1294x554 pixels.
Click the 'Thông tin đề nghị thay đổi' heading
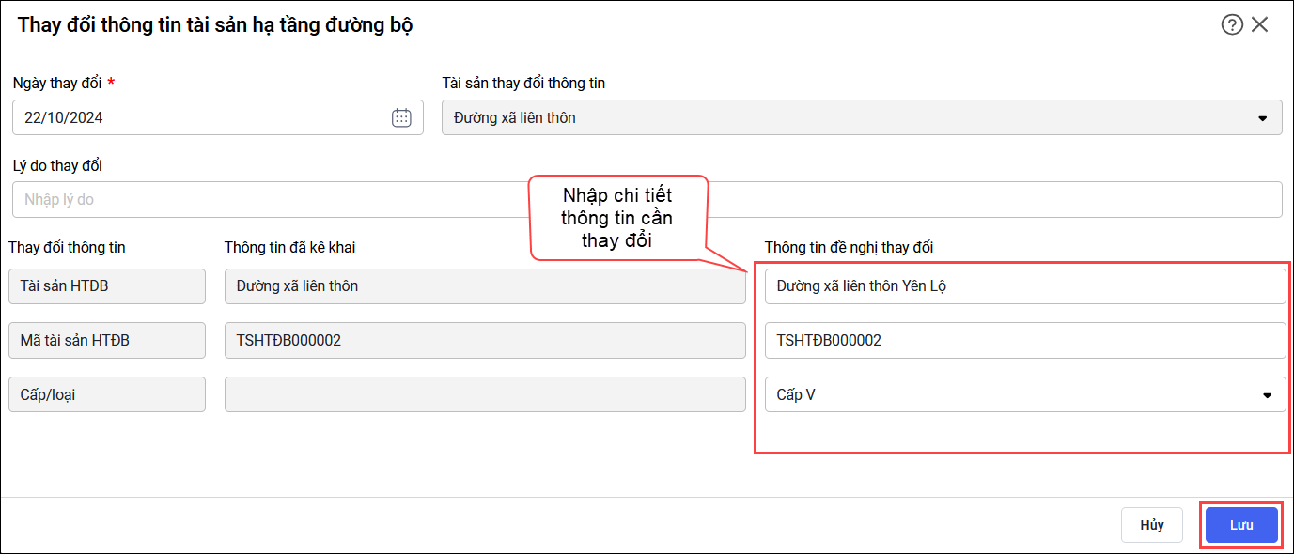849,247
